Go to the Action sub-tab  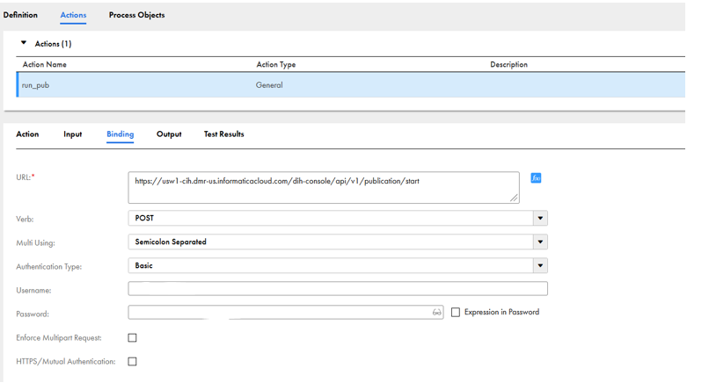(x=27, y=134)
